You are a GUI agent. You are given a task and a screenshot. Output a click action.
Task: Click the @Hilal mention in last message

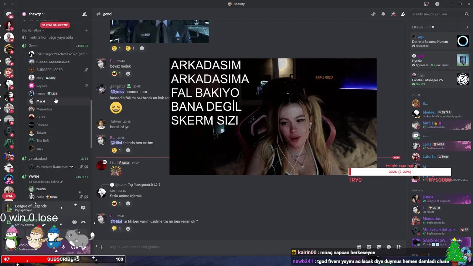[x=116, y=221]
